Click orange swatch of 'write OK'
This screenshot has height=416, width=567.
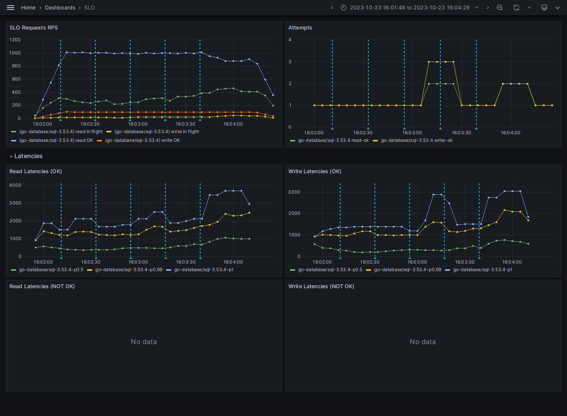pyautogui.click(x=99, y=141)
